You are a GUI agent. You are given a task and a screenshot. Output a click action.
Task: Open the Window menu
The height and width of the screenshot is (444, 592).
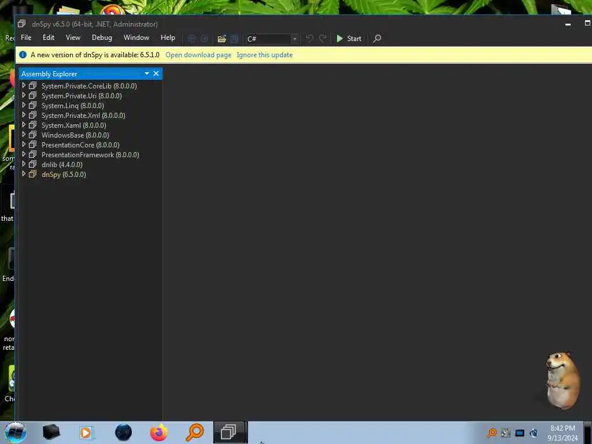coord(136,38)
